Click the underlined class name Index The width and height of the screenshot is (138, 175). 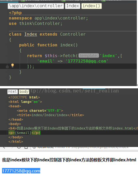pyautogui.click(x=31, y=34)
